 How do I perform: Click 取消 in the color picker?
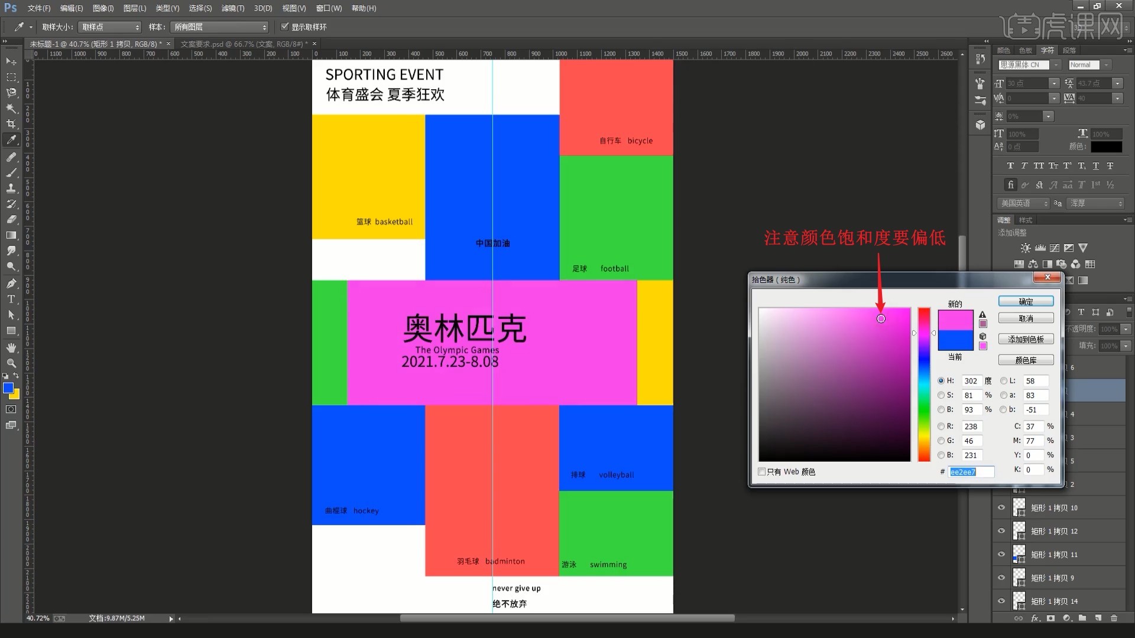coord(1026,318)
